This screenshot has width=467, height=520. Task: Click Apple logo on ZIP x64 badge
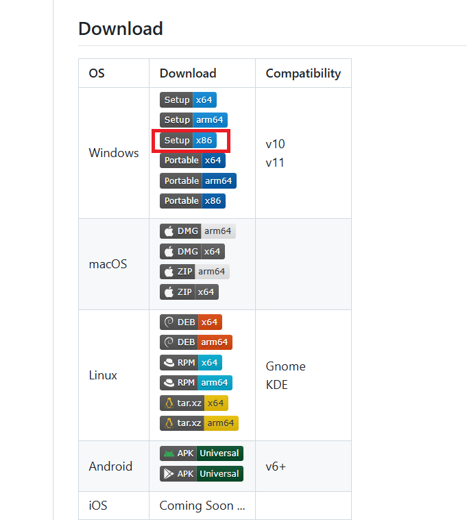[169, 292]
